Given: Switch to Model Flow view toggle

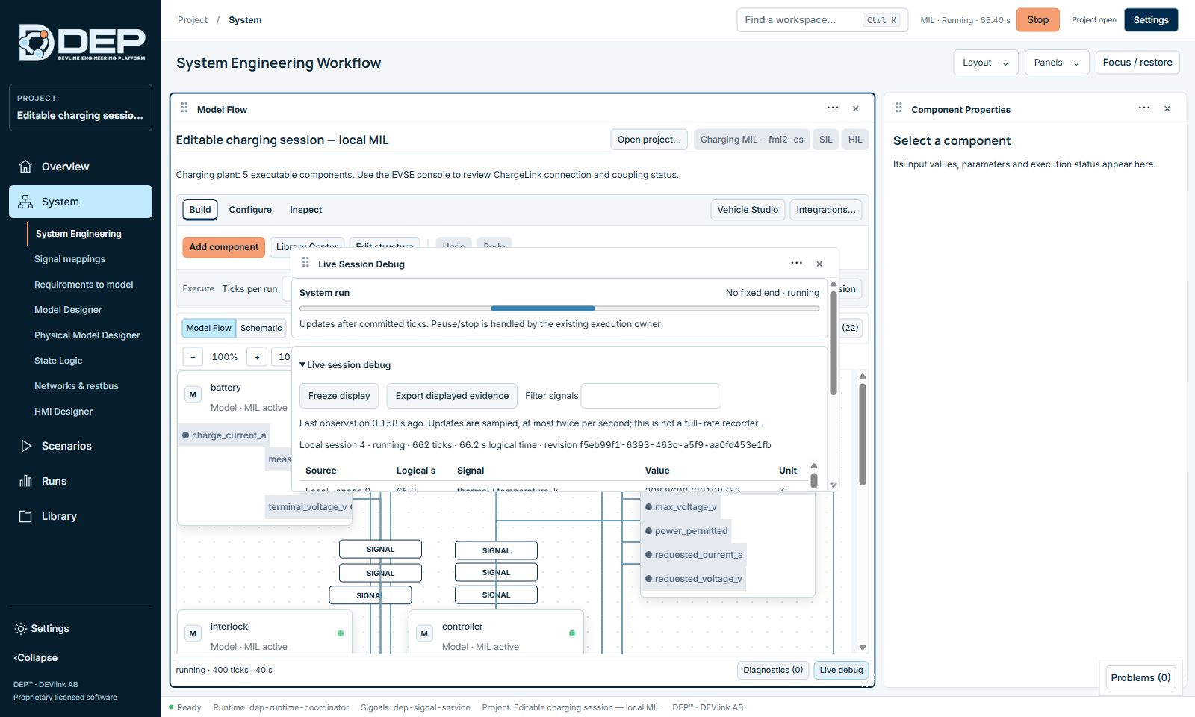Looking at the screenshot, I should coord(209,328).
